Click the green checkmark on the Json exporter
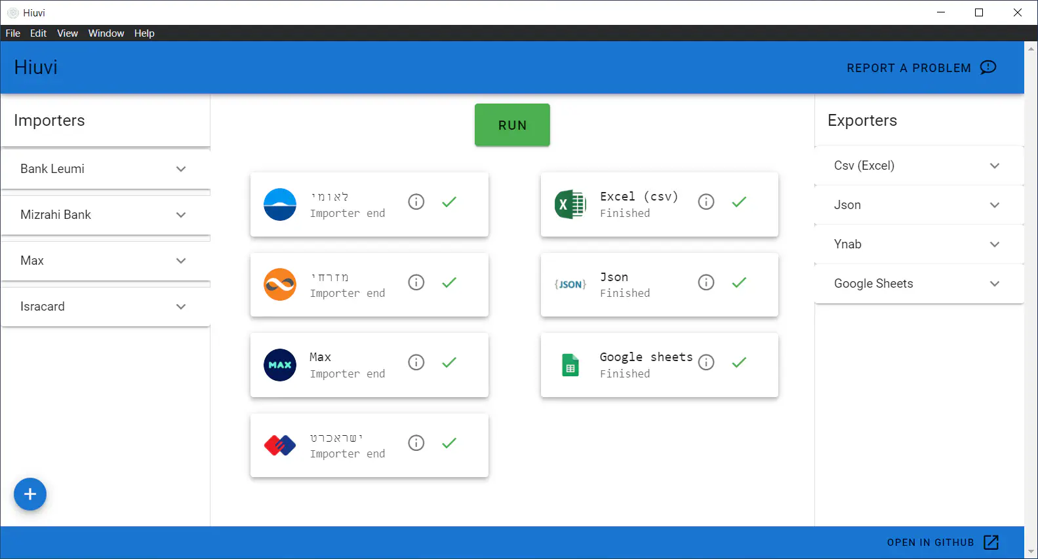Viewport: 1038px width, 559px height. 739,282
